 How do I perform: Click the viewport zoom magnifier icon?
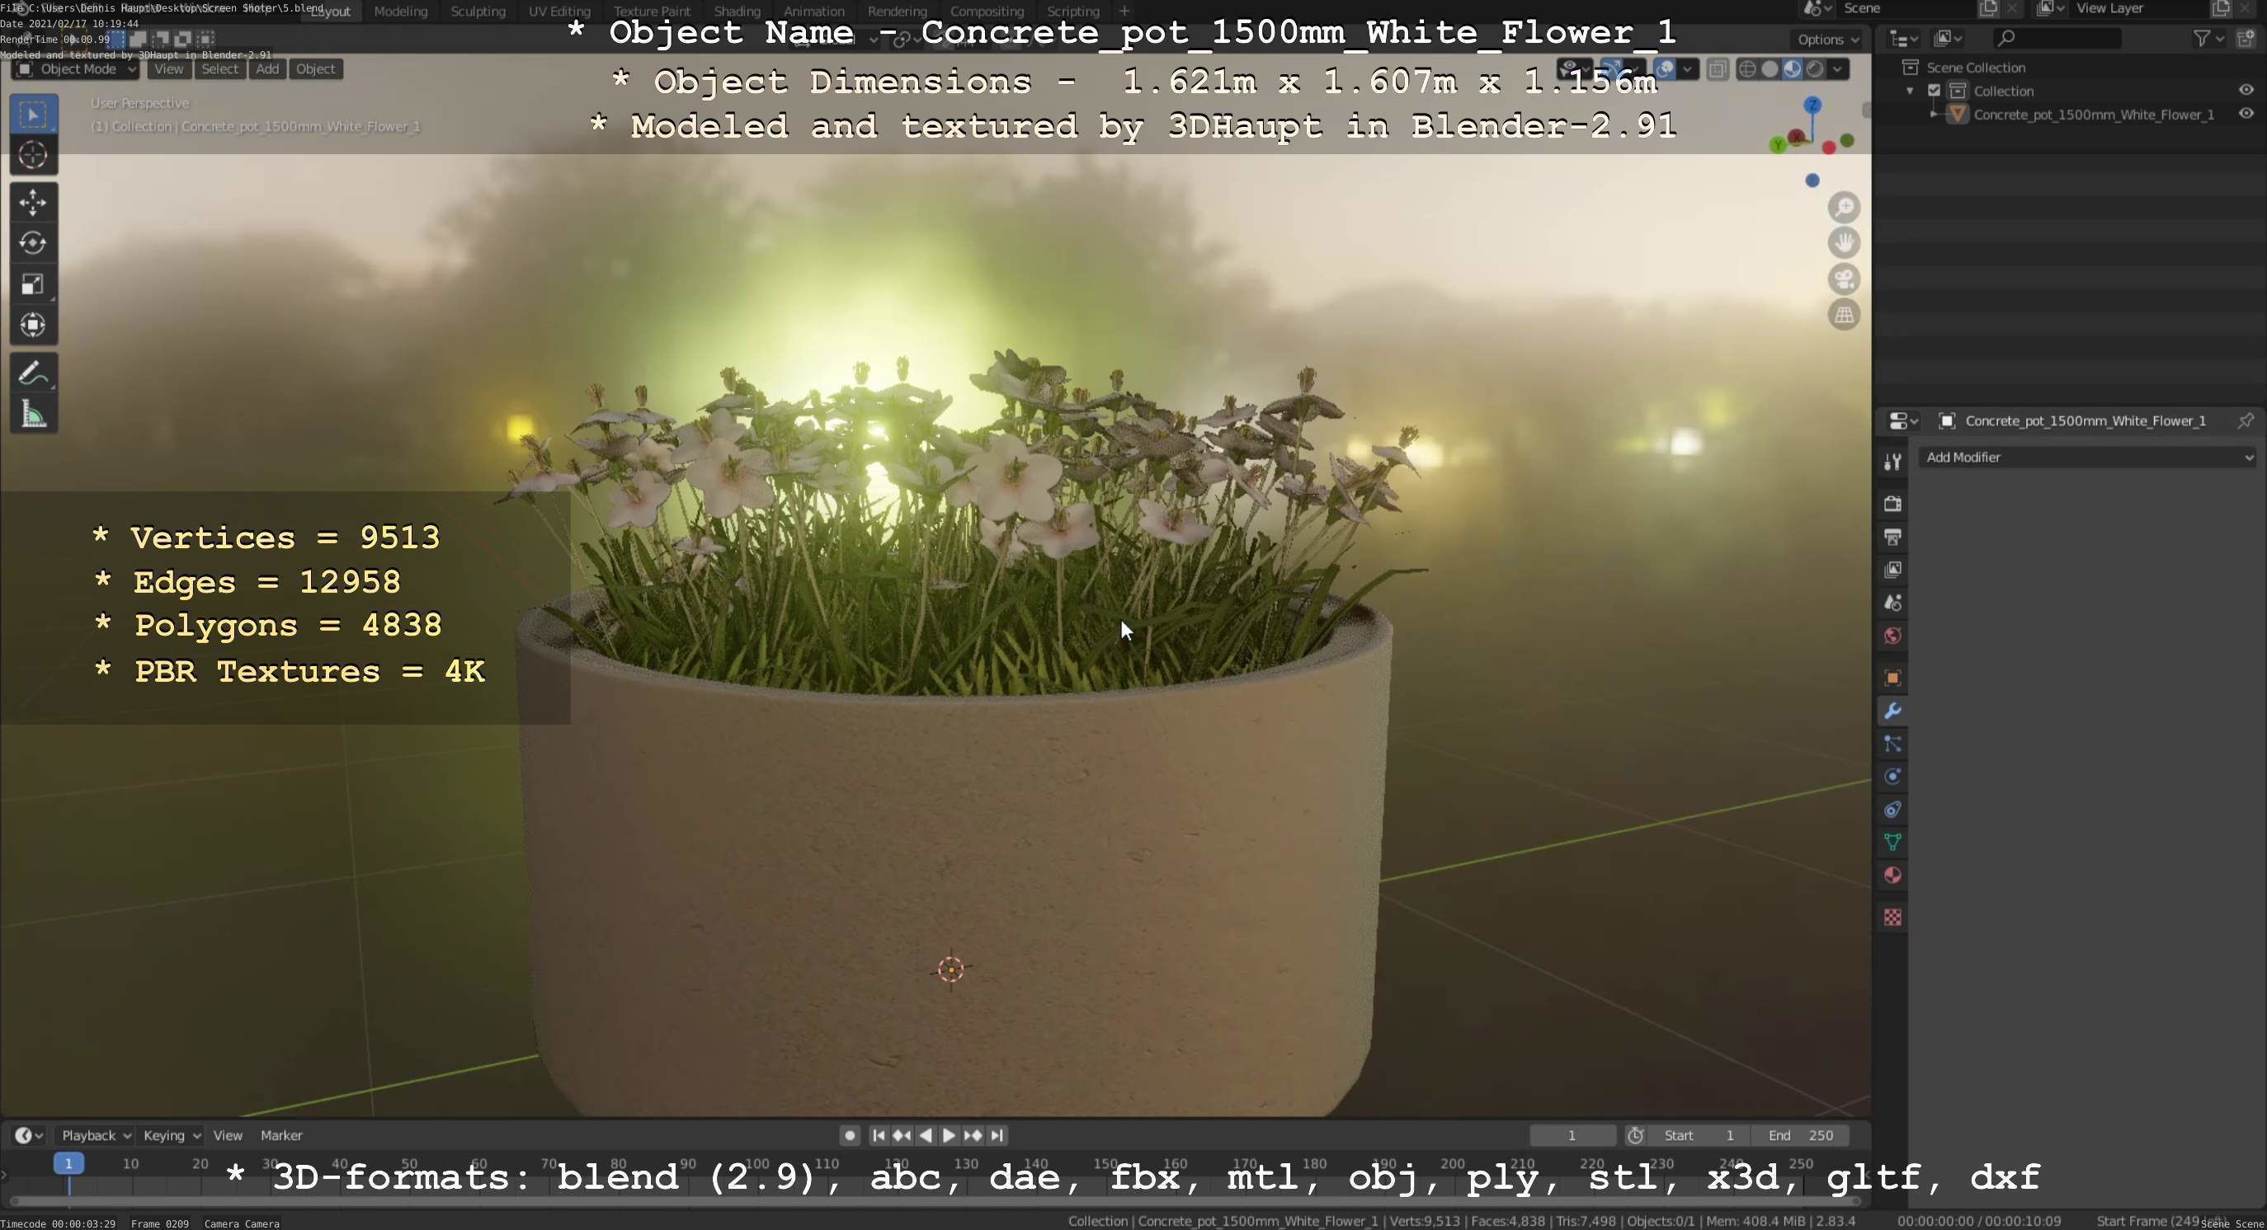1844,208
